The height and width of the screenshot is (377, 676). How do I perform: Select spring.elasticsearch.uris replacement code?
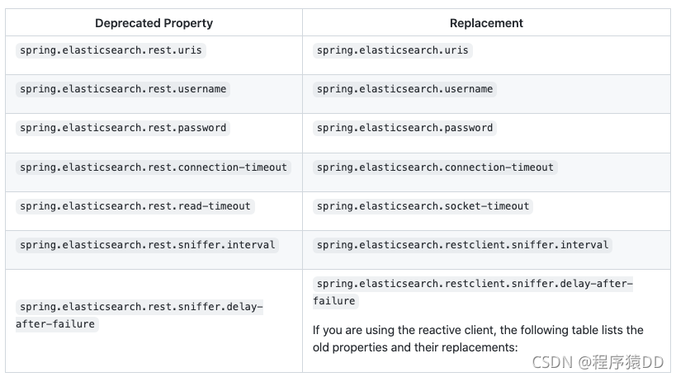coord(393,50)
